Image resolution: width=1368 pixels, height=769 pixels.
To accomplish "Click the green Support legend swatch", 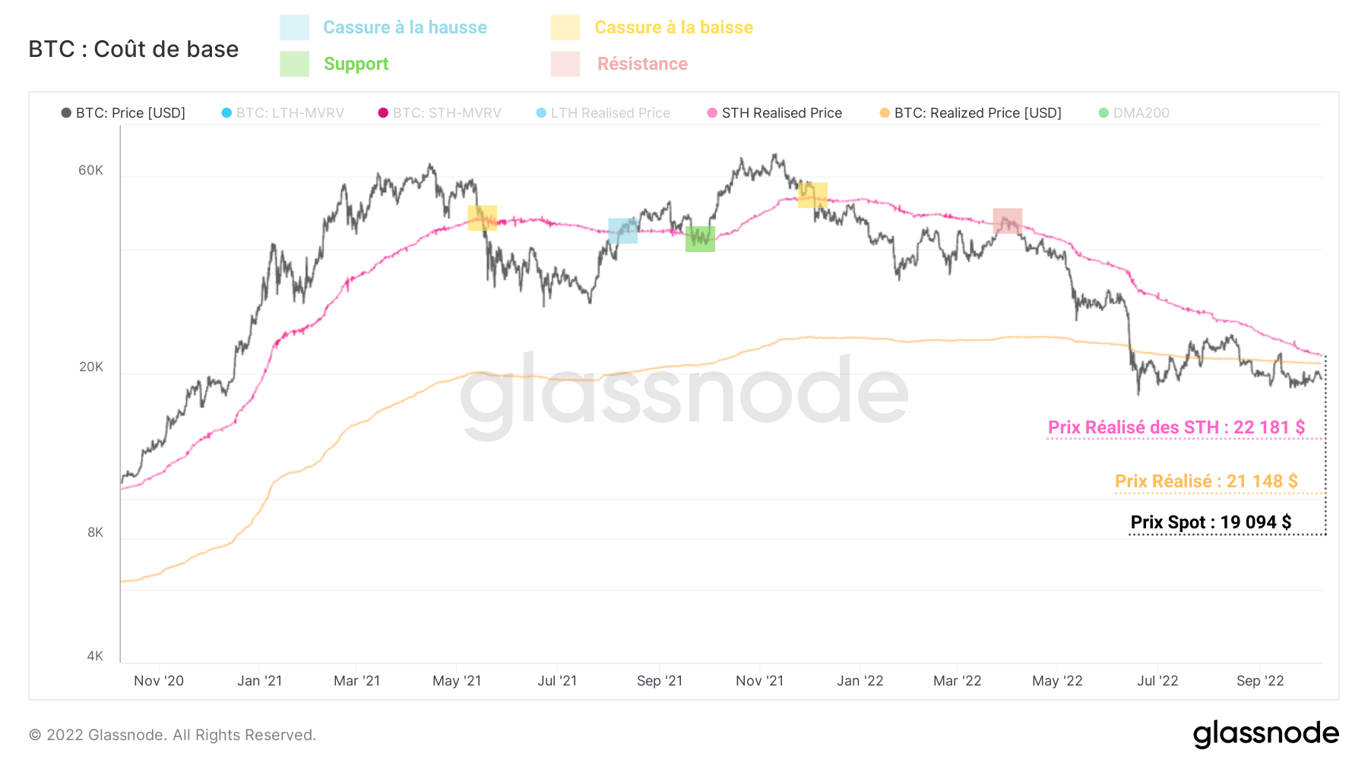I will (294, 64).
